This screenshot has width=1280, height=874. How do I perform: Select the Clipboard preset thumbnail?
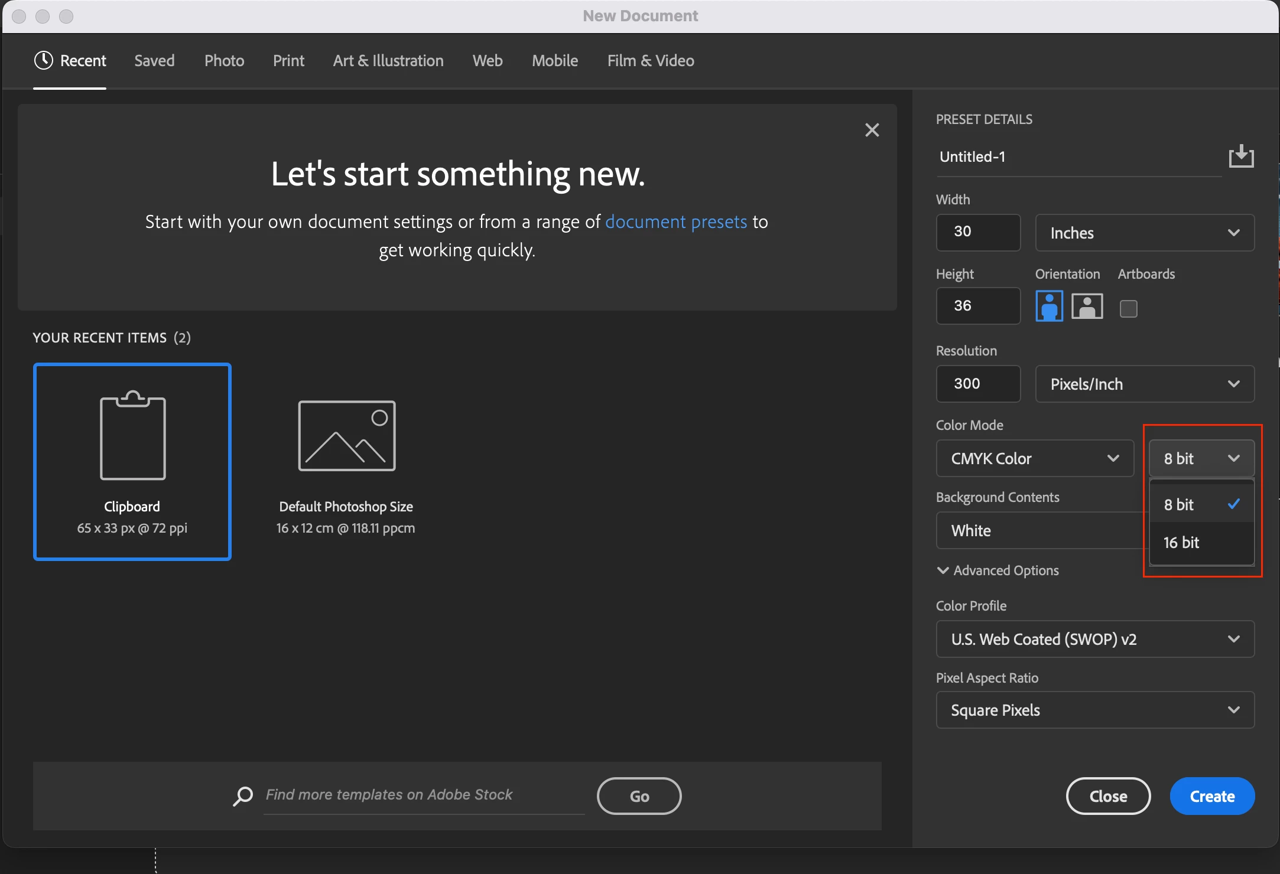(132, 461)
